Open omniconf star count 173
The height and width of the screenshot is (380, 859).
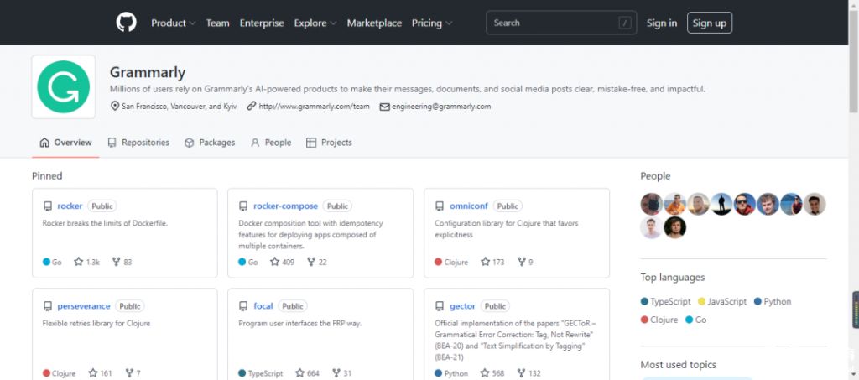coord(492,262)
